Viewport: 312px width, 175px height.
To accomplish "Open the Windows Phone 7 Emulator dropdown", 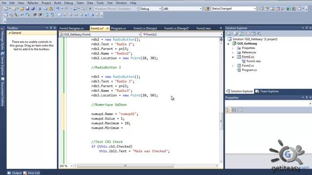I will [x=136, y=9].
